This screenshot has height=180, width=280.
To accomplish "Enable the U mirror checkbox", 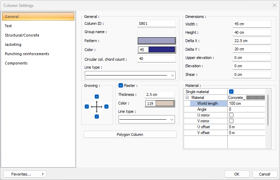I will tap(231, 115).
